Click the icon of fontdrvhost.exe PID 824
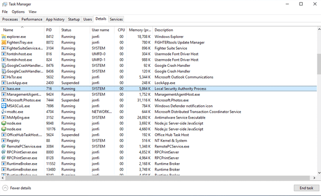The image size is (321, 196). pos(4,60)
